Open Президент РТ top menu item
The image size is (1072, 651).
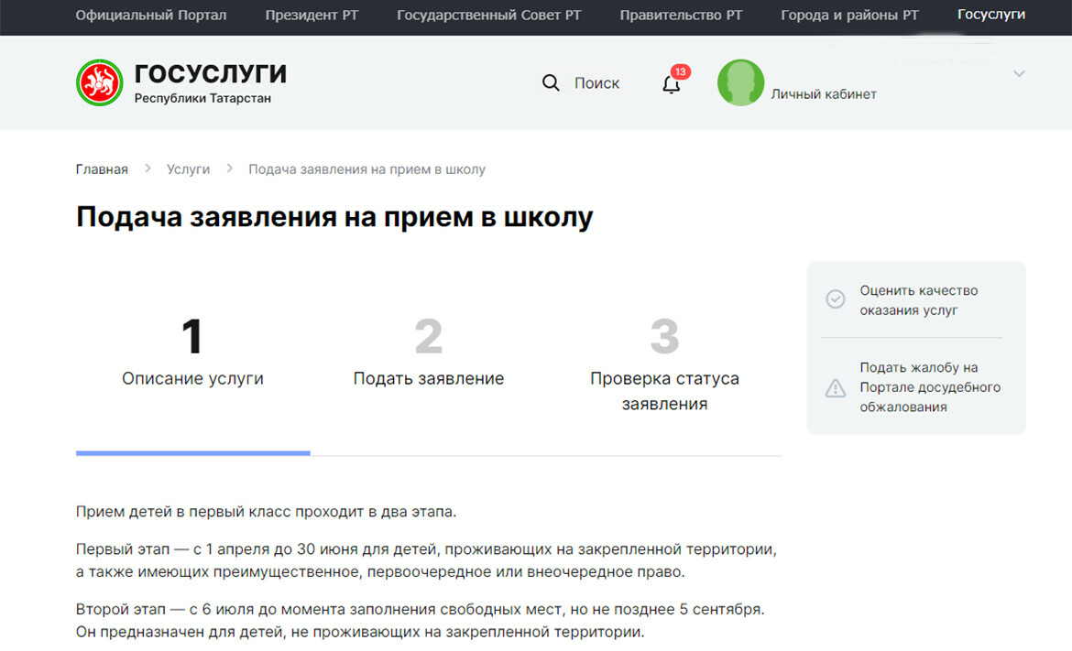pos(312,16)
